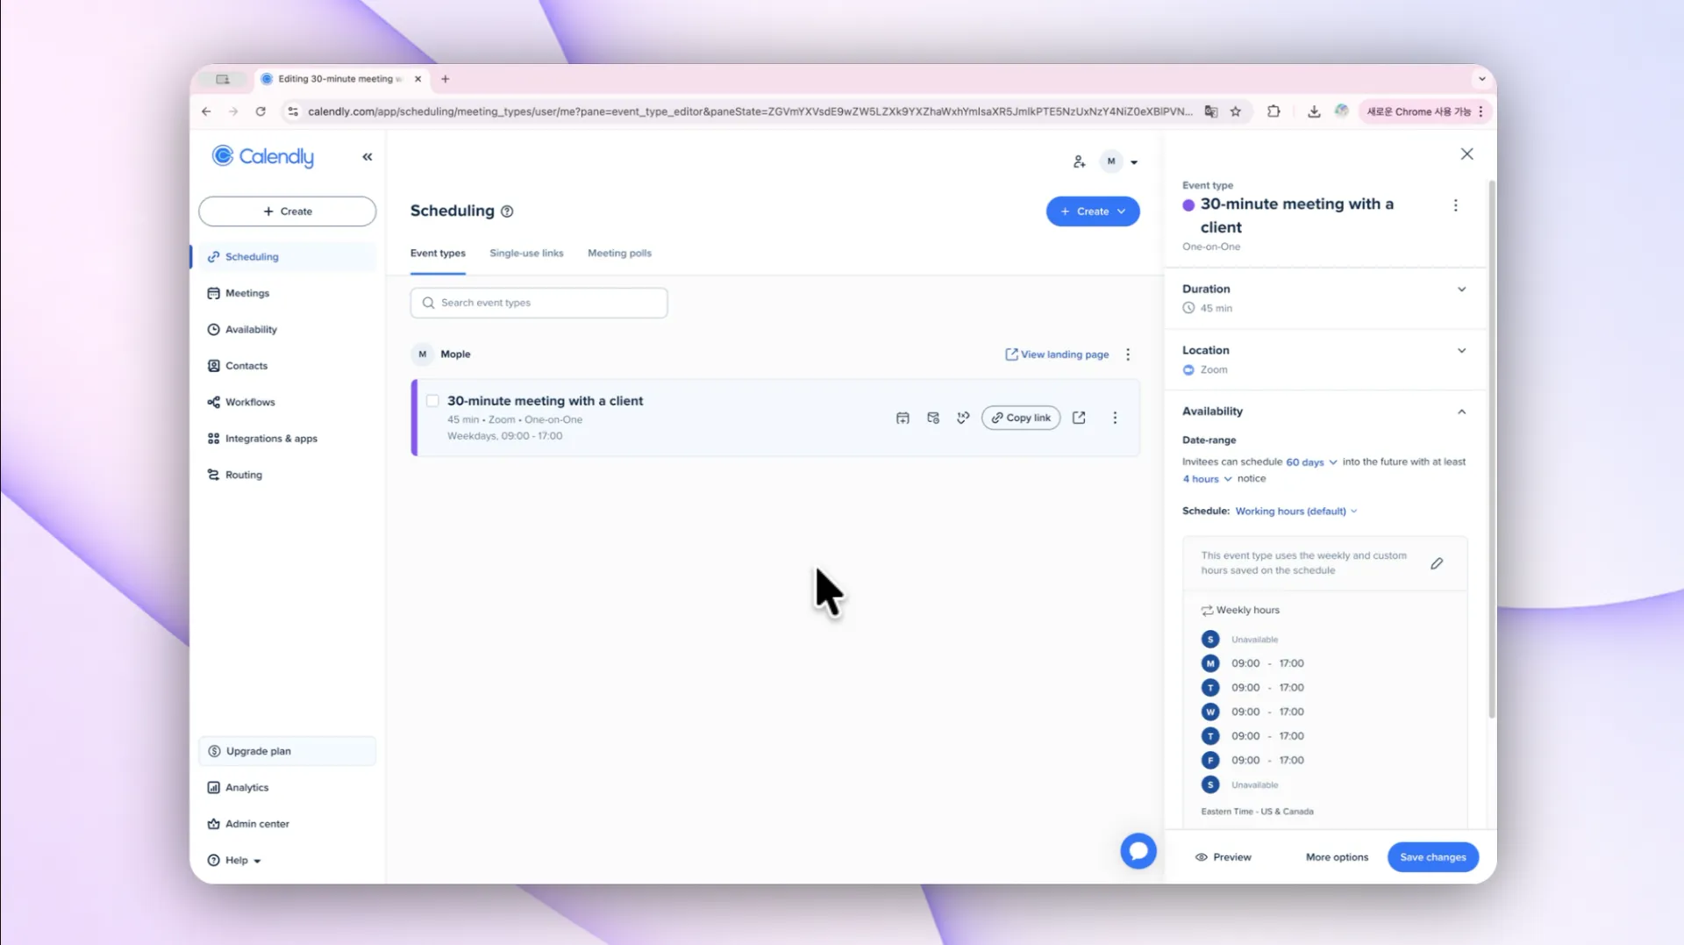Screen dimensions: 1684x945
Task: Open Availability in the sidebar
Action: tap(287, 330)
